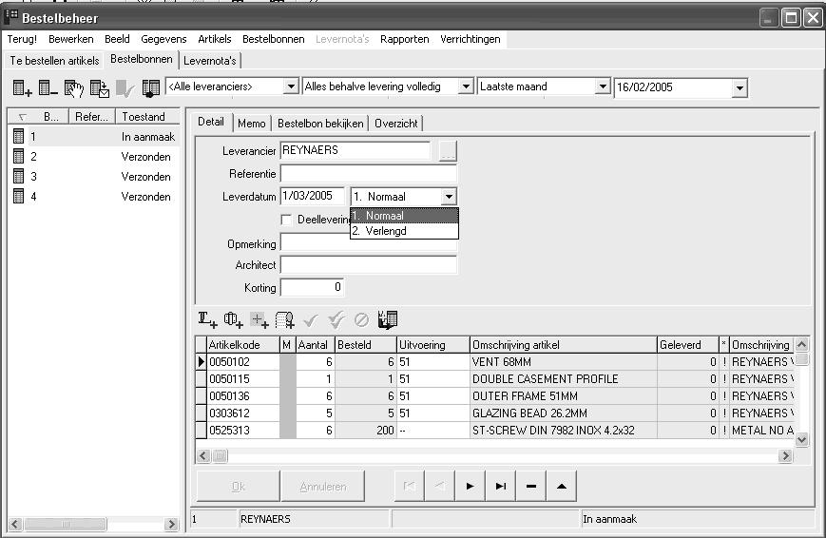Switch to the Overzicht tab
Image resolution: width=826 pixels, height=538 pixels.
pos(396,124)
